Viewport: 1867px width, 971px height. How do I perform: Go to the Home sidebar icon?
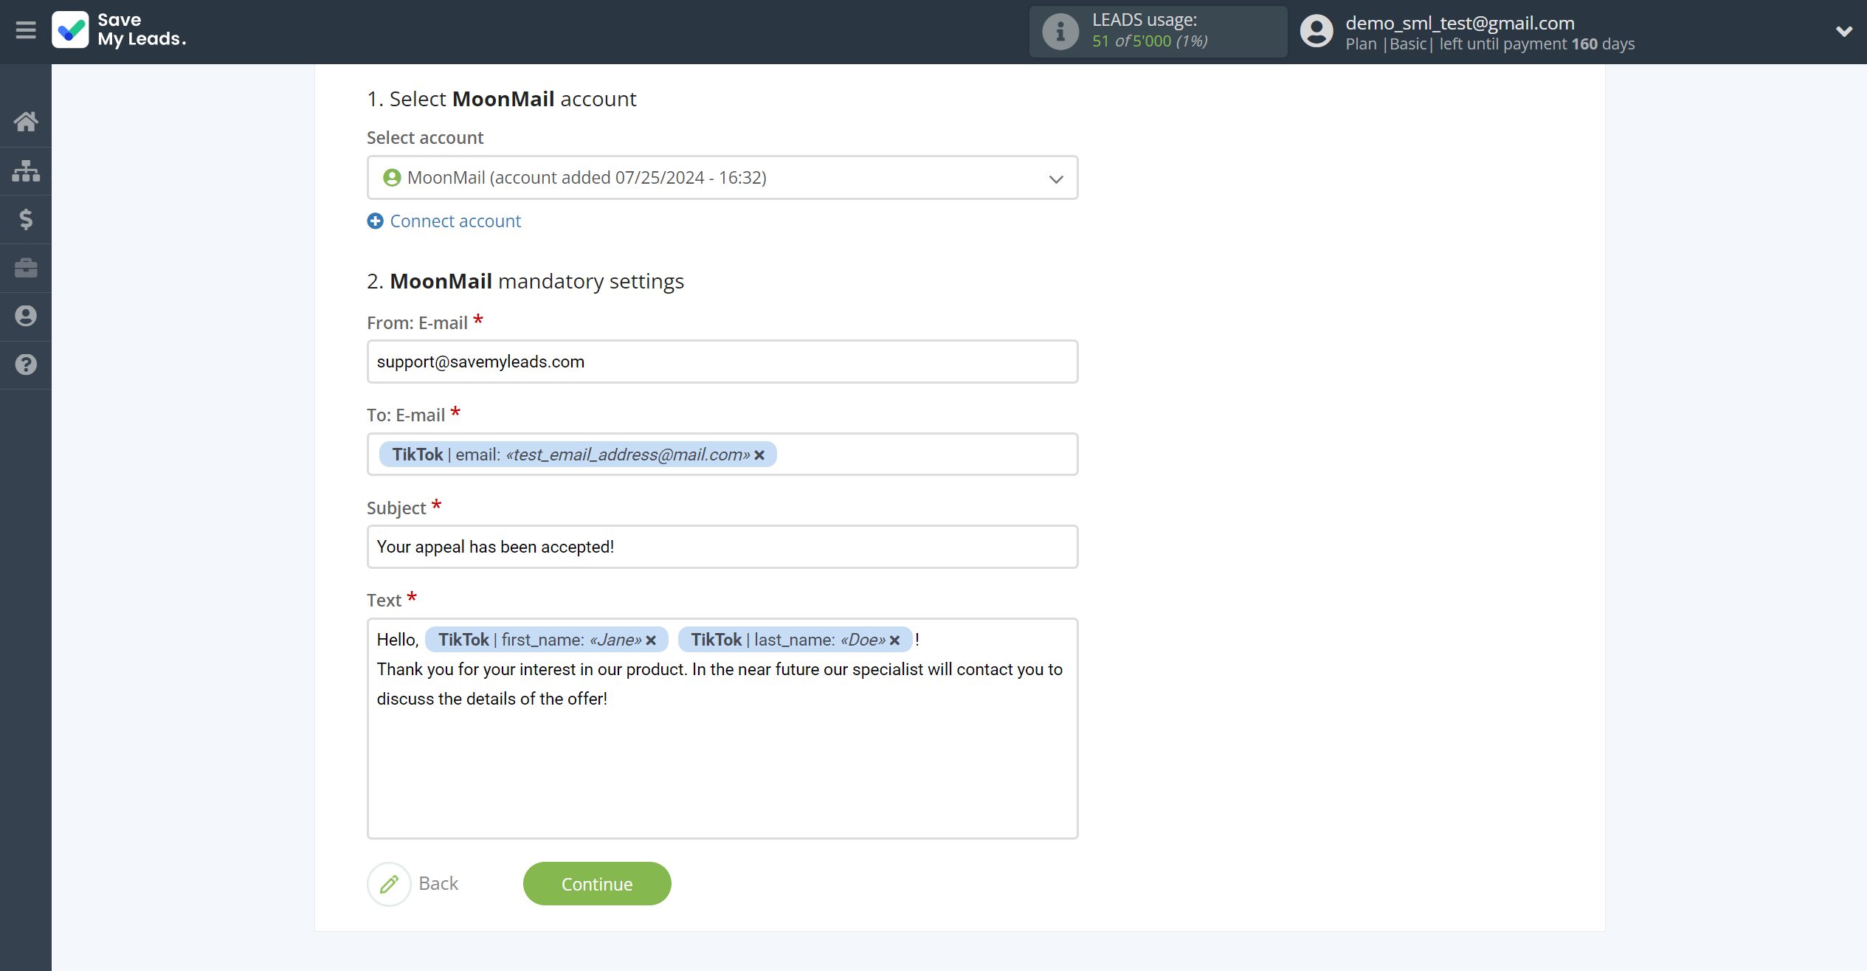point(26,122)
